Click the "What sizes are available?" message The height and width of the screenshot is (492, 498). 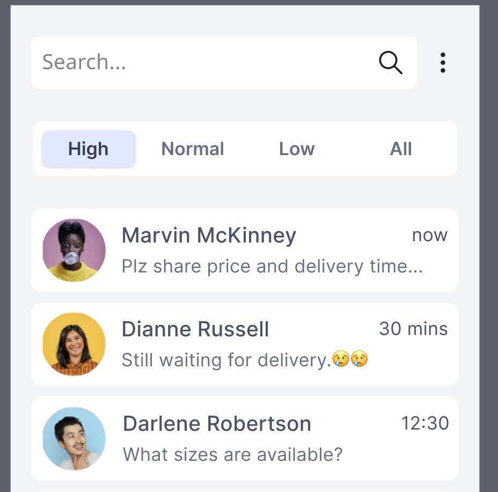point(232,454)
